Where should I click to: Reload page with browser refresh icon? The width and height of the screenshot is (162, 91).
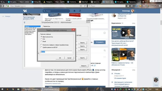(x=85, y=6)
